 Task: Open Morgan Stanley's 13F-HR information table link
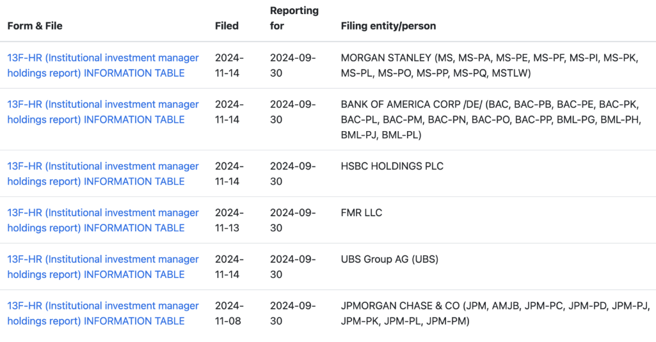(x=103, y=65)
